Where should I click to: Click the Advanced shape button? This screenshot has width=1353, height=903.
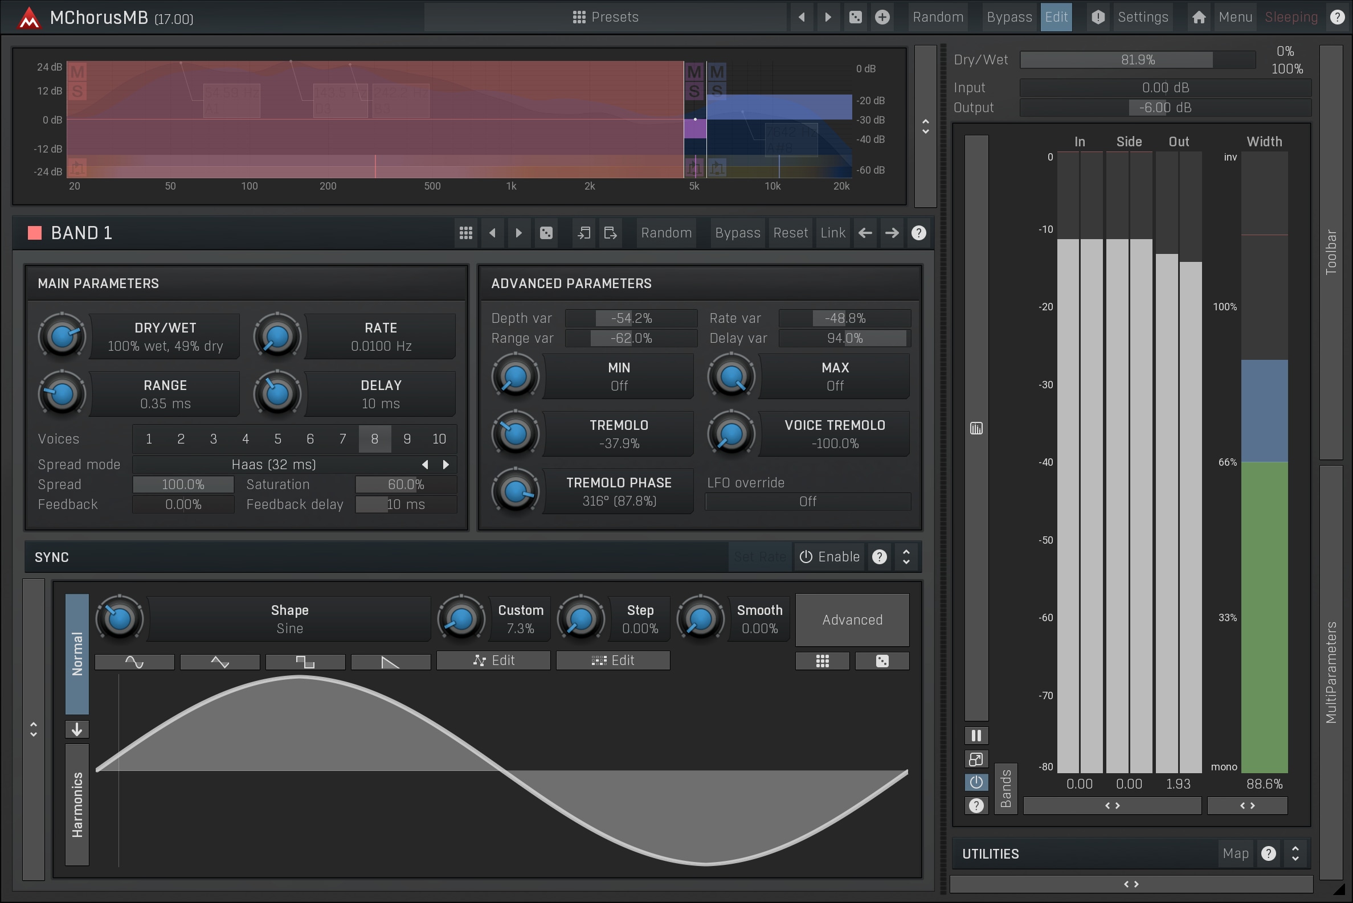[x=852, y=619]
